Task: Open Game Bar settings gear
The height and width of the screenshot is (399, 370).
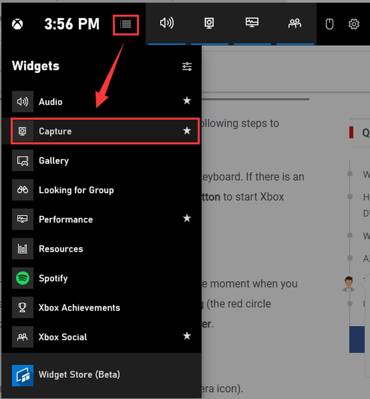Action: pos(354,24)
